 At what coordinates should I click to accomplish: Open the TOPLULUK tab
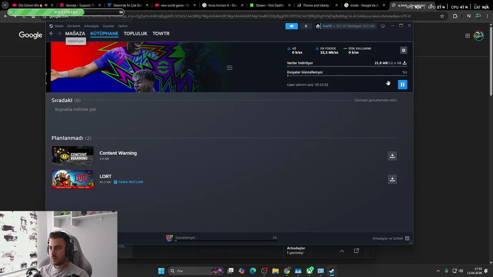coord(136,33)
